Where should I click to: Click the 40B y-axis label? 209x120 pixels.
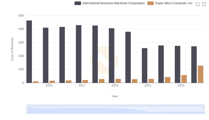(21, 29)
